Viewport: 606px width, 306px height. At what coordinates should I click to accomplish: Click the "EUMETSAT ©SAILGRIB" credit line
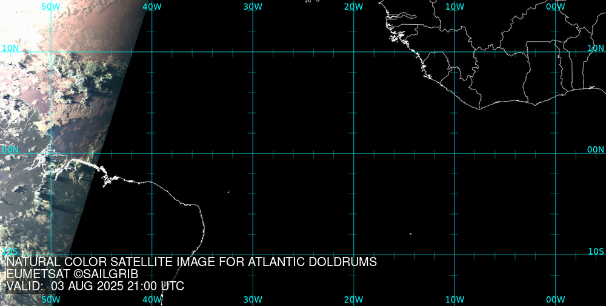72,274
